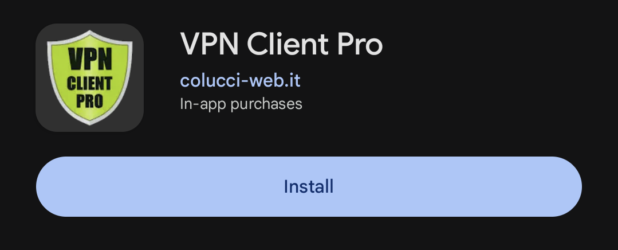Tap the In-app purchases text under the developer
This screenshot has width=618, height=250.
241,104
